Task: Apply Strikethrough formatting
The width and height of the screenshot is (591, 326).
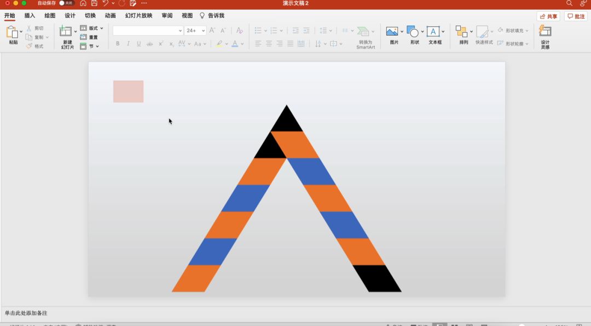Action: [x=149, y=44]
